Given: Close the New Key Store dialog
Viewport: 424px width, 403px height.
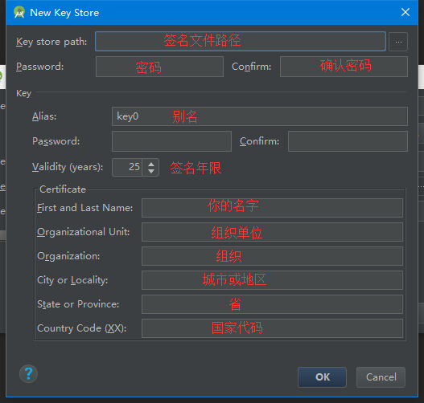Looking at the screenshot, I should [405, 12].
